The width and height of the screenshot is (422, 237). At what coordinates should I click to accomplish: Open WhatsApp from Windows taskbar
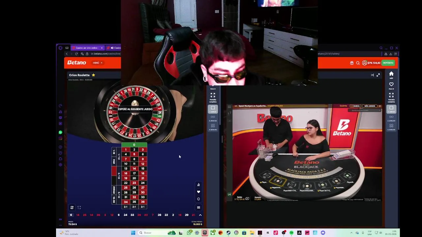pyautogui.click(x=189, y=233)
